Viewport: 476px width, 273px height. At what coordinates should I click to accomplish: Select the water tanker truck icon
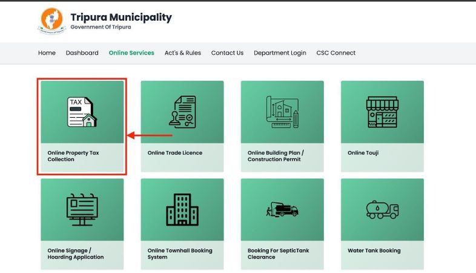(382, 210)
